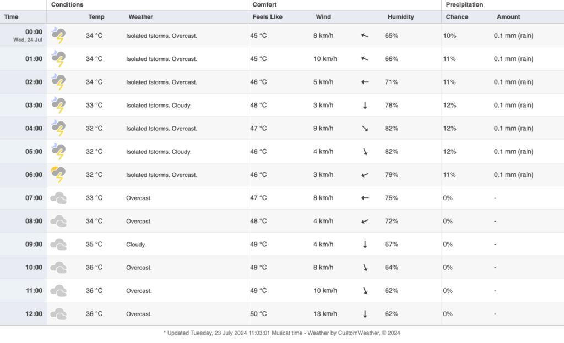Click the downward wind arrow at 12:00

coord(365,314)
